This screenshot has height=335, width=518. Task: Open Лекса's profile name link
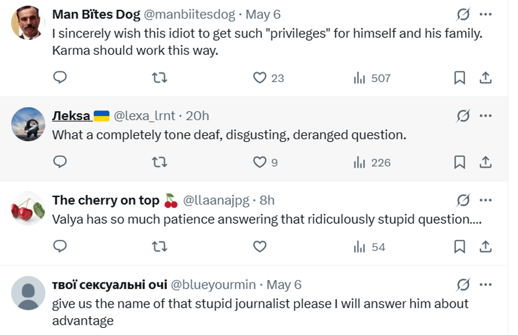tap(71, 116)
